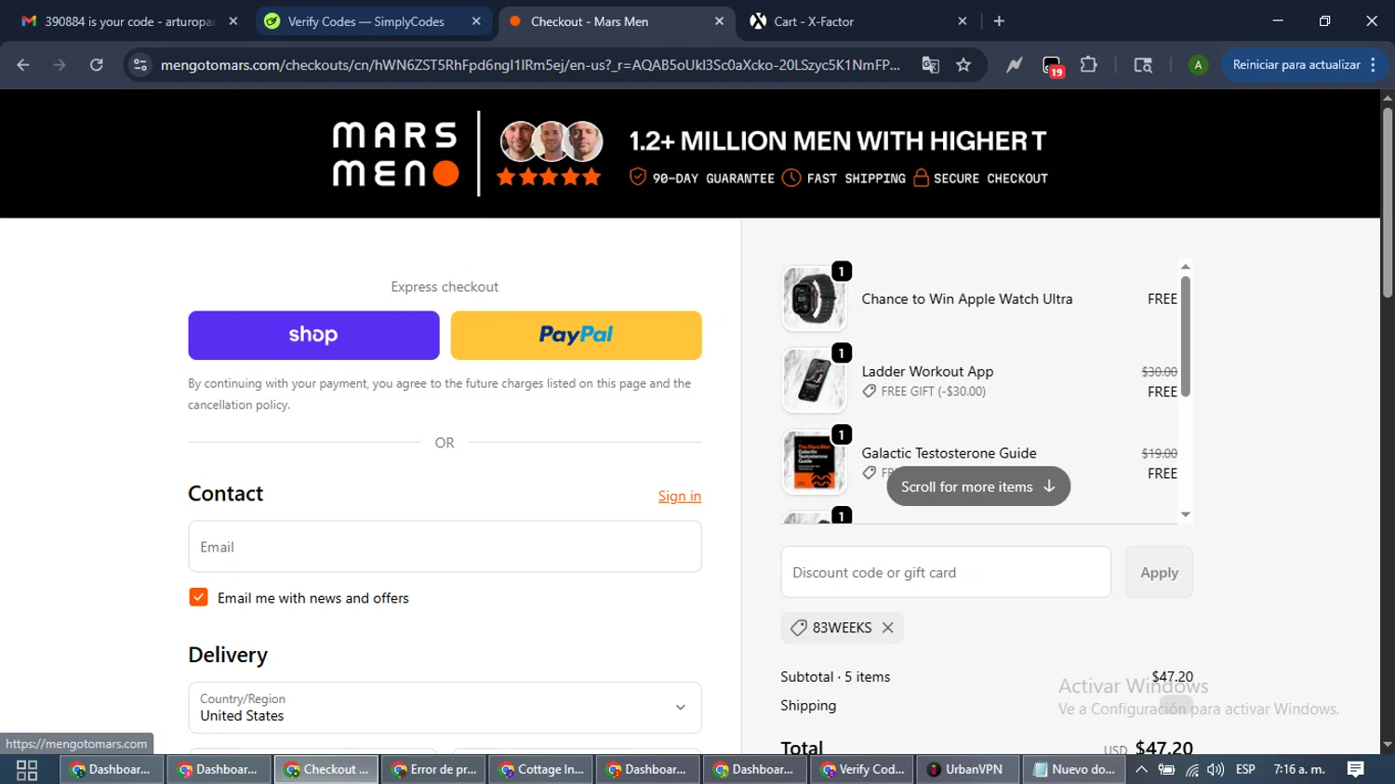Click the Apple Watch Ultra product thumbnail
Viewport: 1395px width, 784px height.
pos(814,299)
